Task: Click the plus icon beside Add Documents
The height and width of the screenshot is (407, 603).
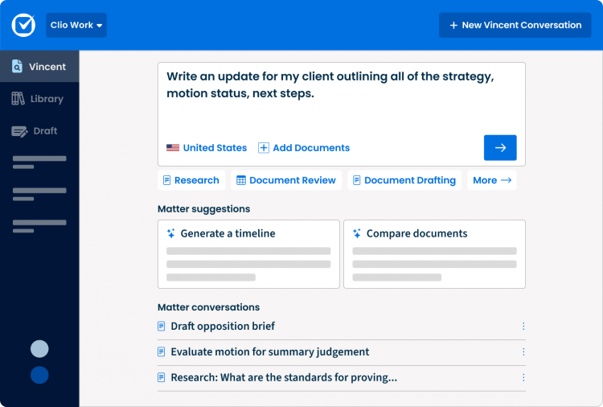Action: tap(264, 148)
